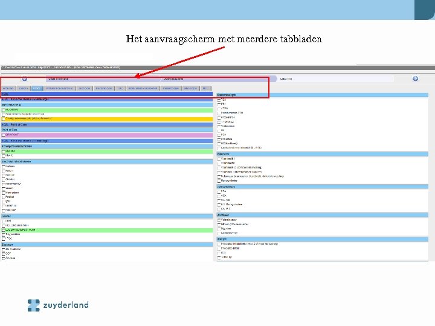Image resolution: width=435 pixels, height=326 pixels.
Task: Select the PSA tumormarker checkbox
Action: (219, 191)
